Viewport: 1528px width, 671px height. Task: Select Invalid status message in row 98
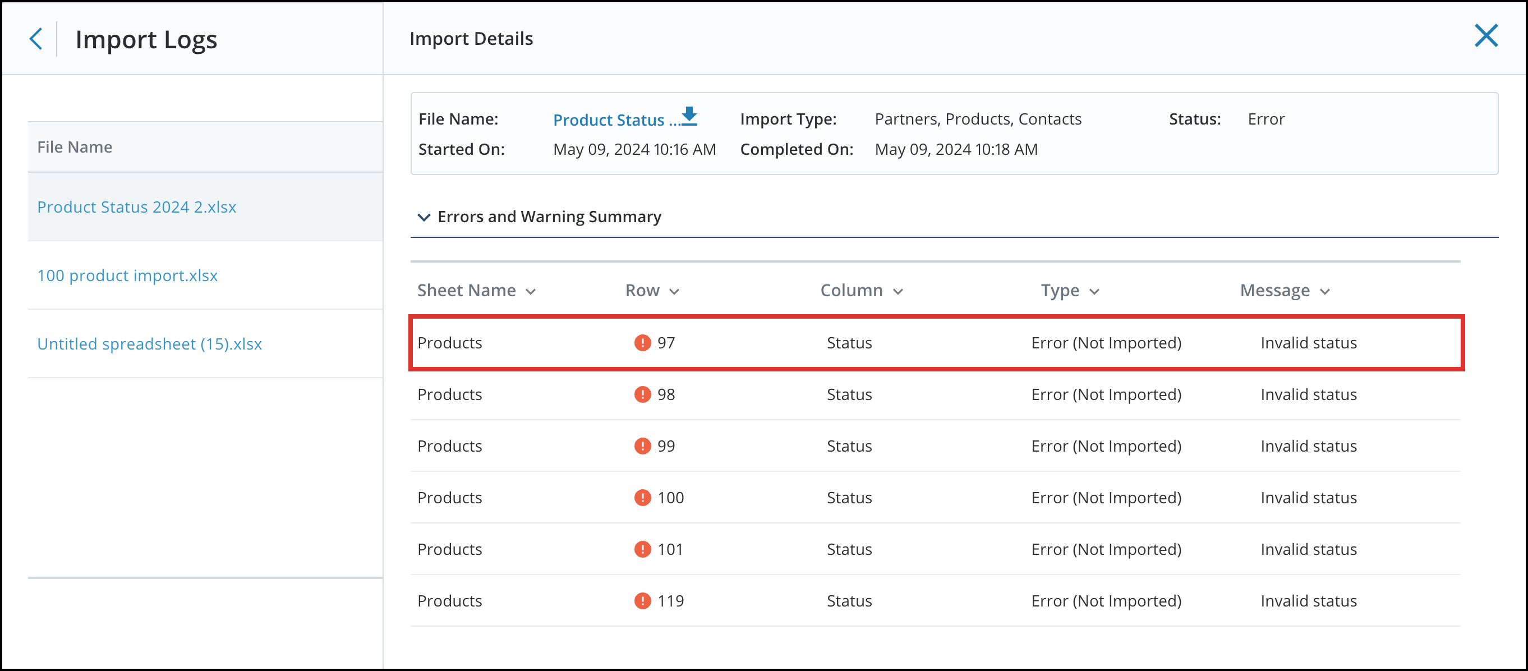coord(1309,394)
